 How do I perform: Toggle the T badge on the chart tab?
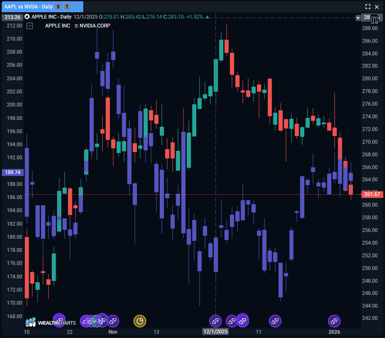click(x=67, y=7)
